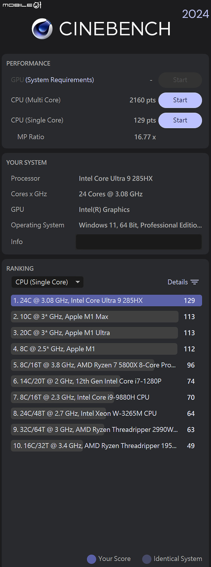Click the GPU (System Requirements) label
The image size is (211, 567).
[x=52, y=80]
